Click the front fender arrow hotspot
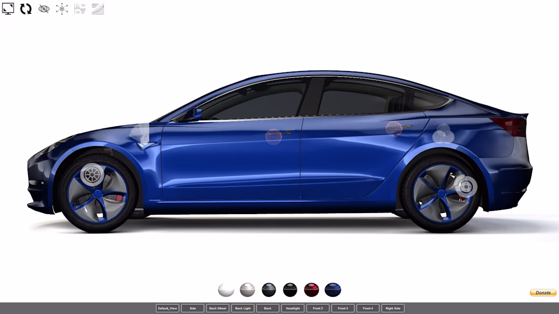559x314 pixels. [x=142, y=135]
